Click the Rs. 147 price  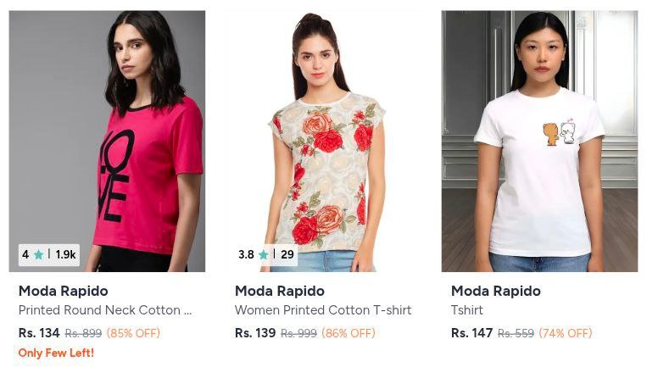coord(471,333)
